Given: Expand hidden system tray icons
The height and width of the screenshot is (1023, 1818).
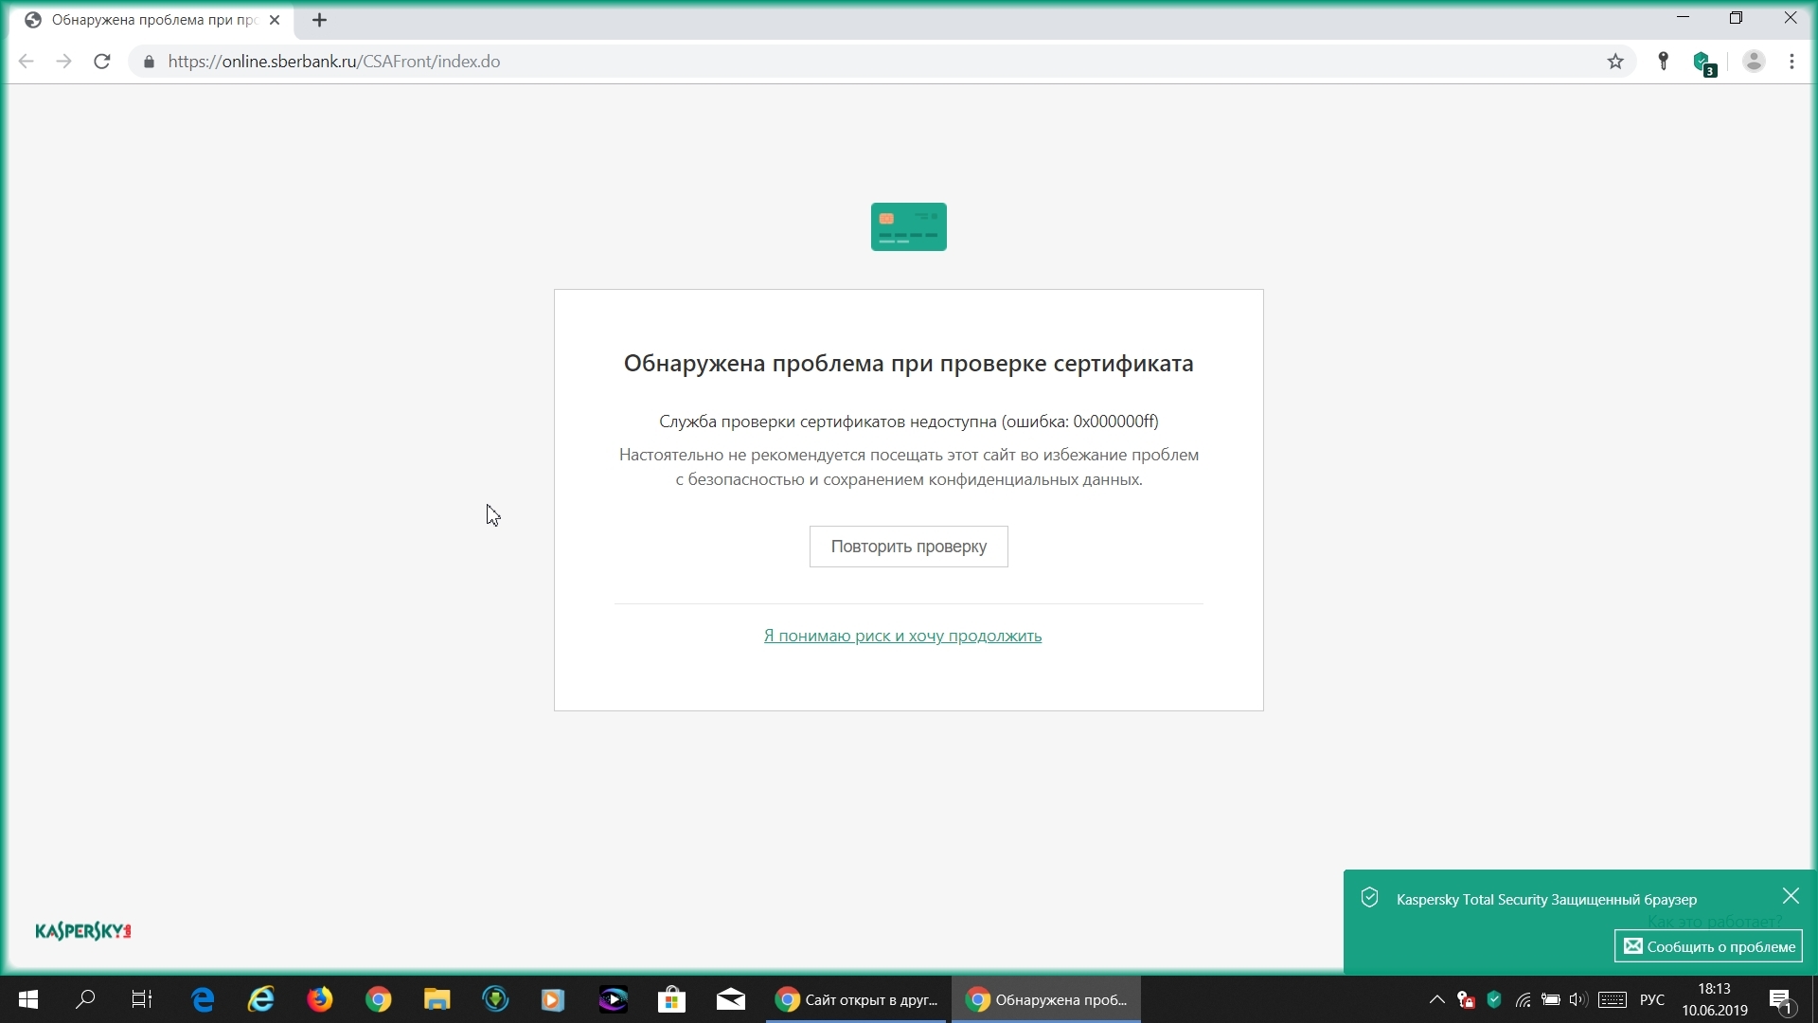Looking at the screenshot, I should pos(1436,999).
